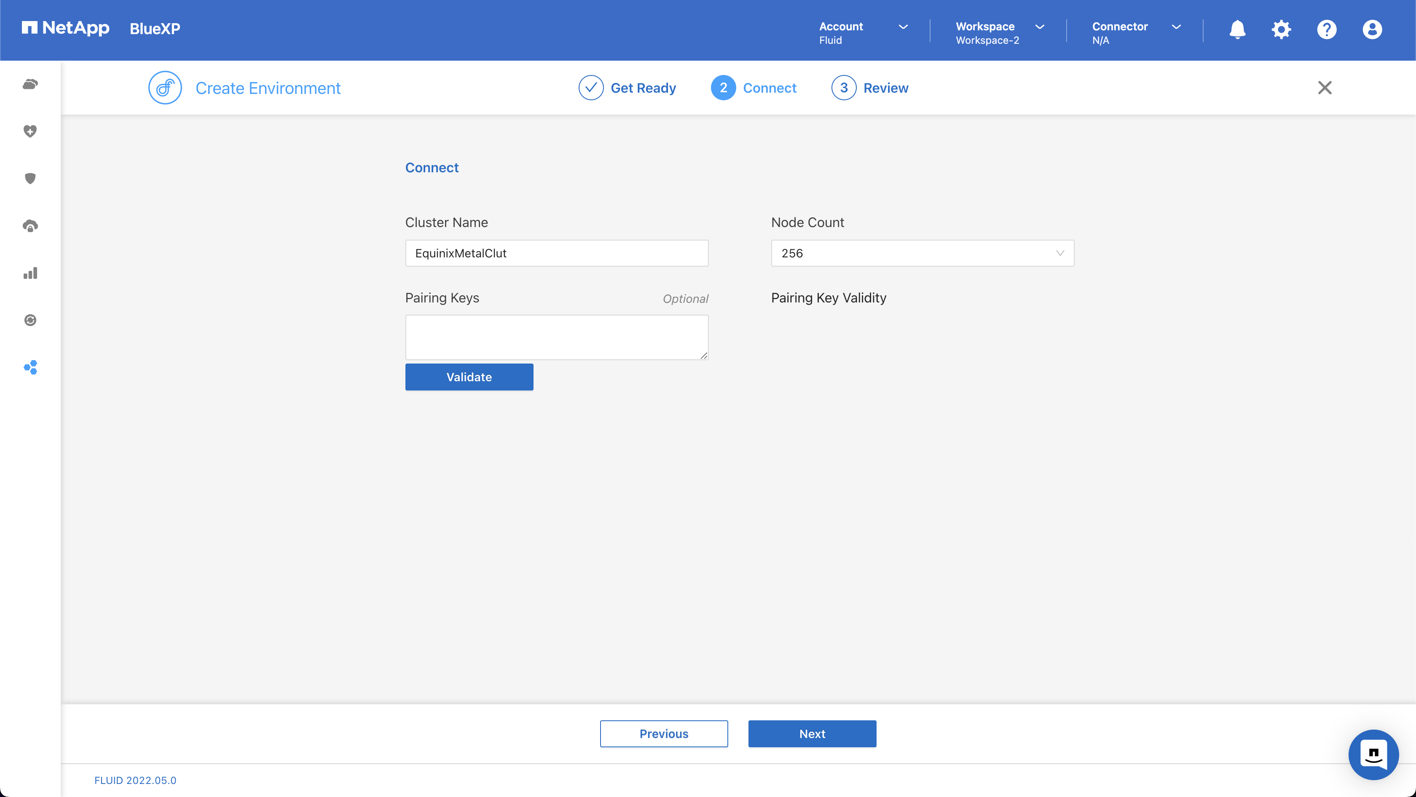Open the help question mark icon
This screenshot has width=1416, height=797.
pos(1326,29)
